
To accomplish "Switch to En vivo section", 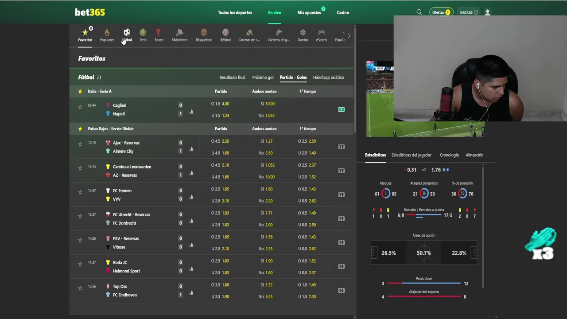I will (x=275, y=12).
